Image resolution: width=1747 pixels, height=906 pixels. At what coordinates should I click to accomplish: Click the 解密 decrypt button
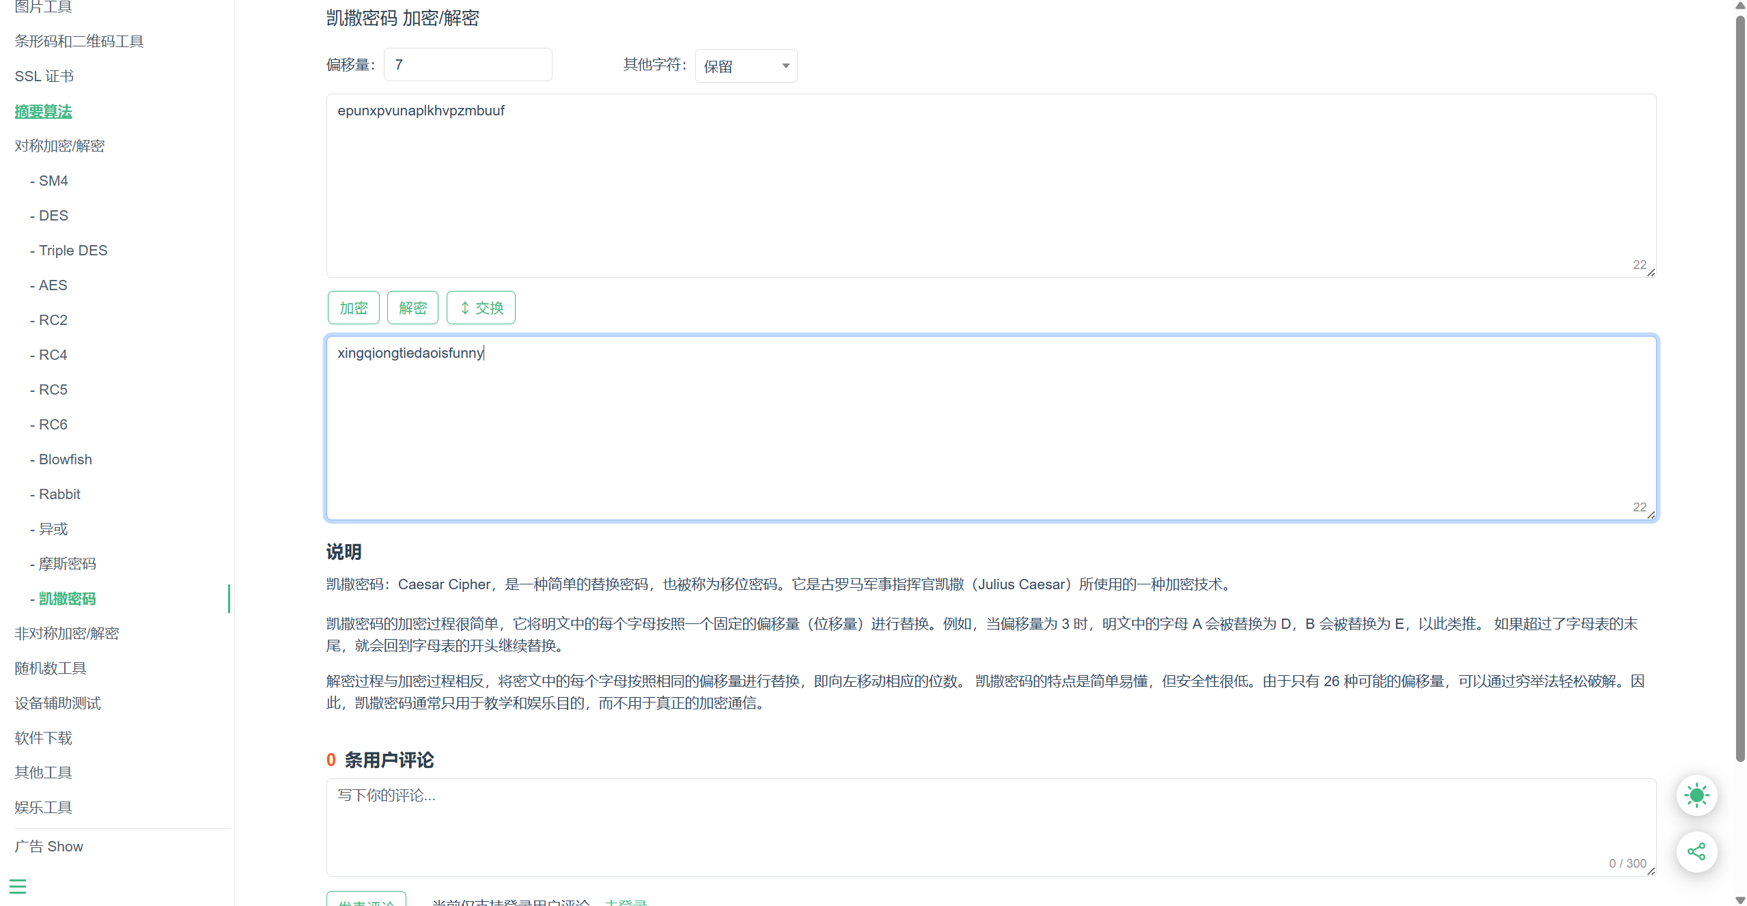413,308
